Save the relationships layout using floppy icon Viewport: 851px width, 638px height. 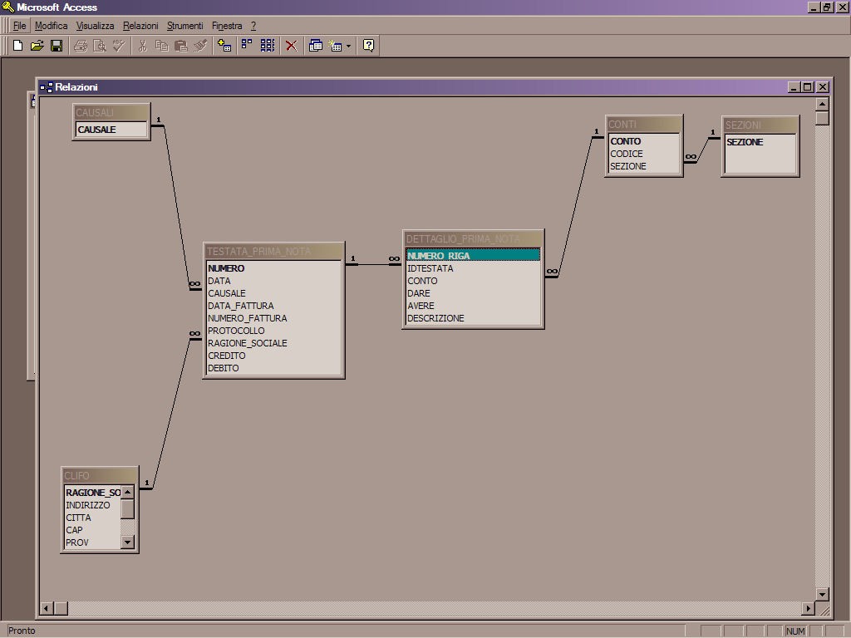57,46
